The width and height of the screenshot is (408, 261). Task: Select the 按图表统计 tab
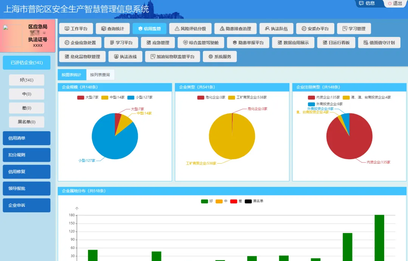point(72,75)
